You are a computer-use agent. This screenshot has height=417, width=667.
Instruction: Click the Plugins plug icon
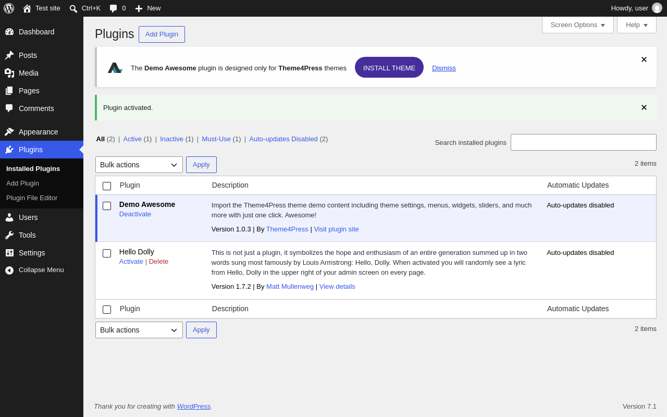point(9,150)
